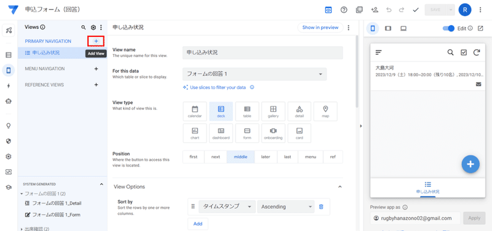Viewport: 492px width, 231px height.
Task: Open the user account avatar R
Action: click(465, 10)
